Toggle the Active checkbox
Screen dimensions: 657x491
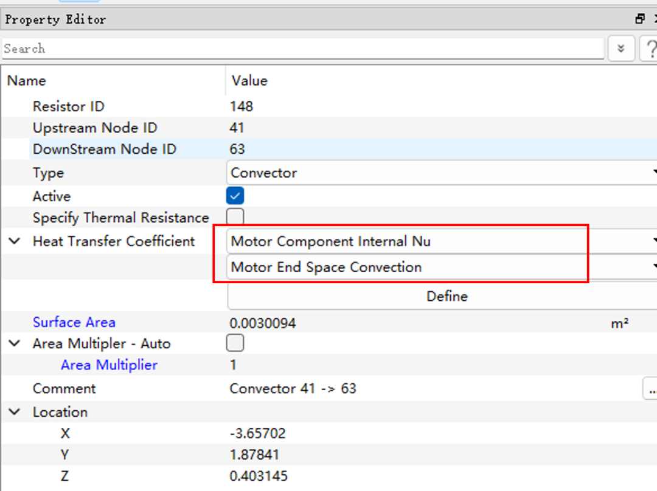click(235, 196)
